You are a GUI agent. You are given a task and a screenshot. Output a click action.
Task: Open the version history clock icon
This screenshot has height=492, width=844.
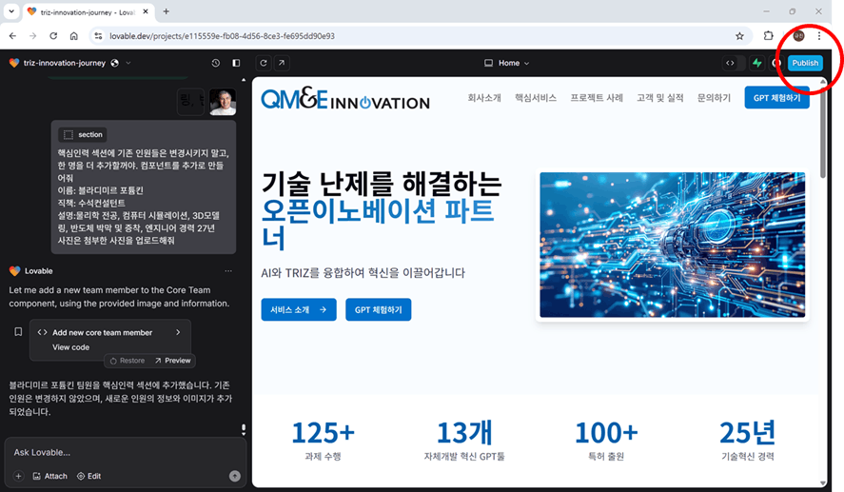pyautogui.click(x=215, y=63)
